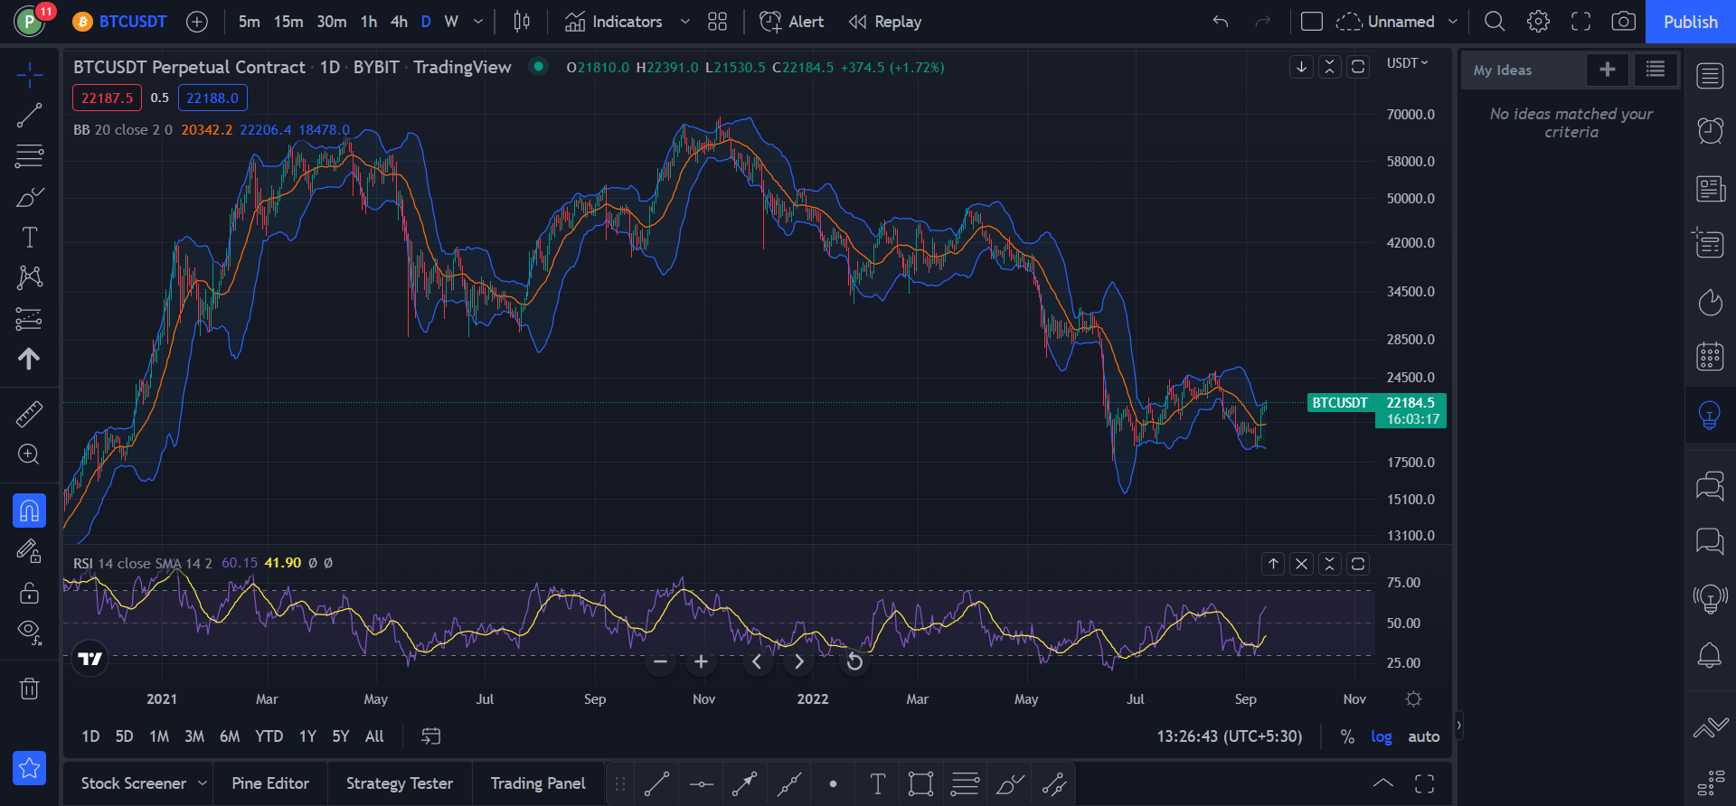This screenshot has width=1736, height=806.
Task: Open the Pine Editor tab
Action: (x=270, y=783)
